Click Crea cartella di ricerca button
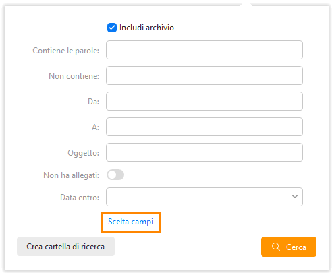 65,247
